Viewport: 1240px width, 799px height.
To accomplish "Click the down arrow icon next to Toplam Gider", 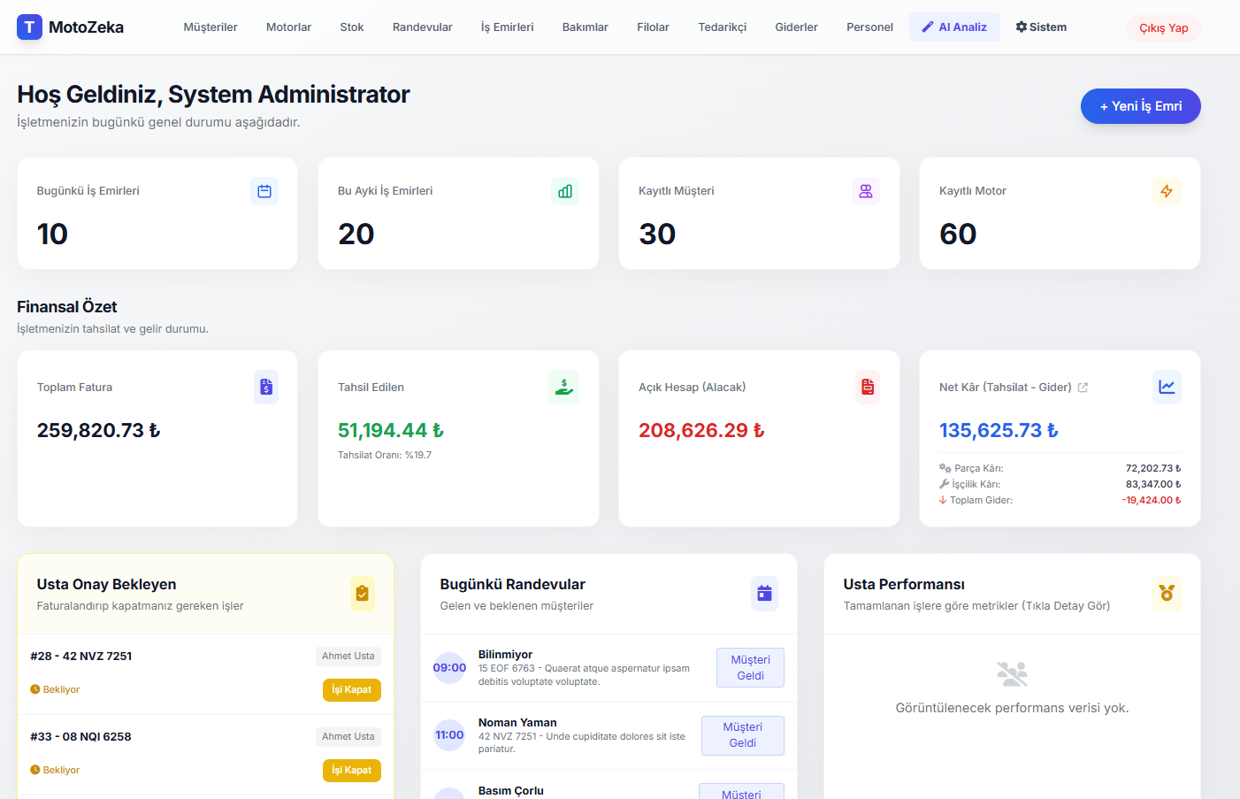I will coord(943,500).
